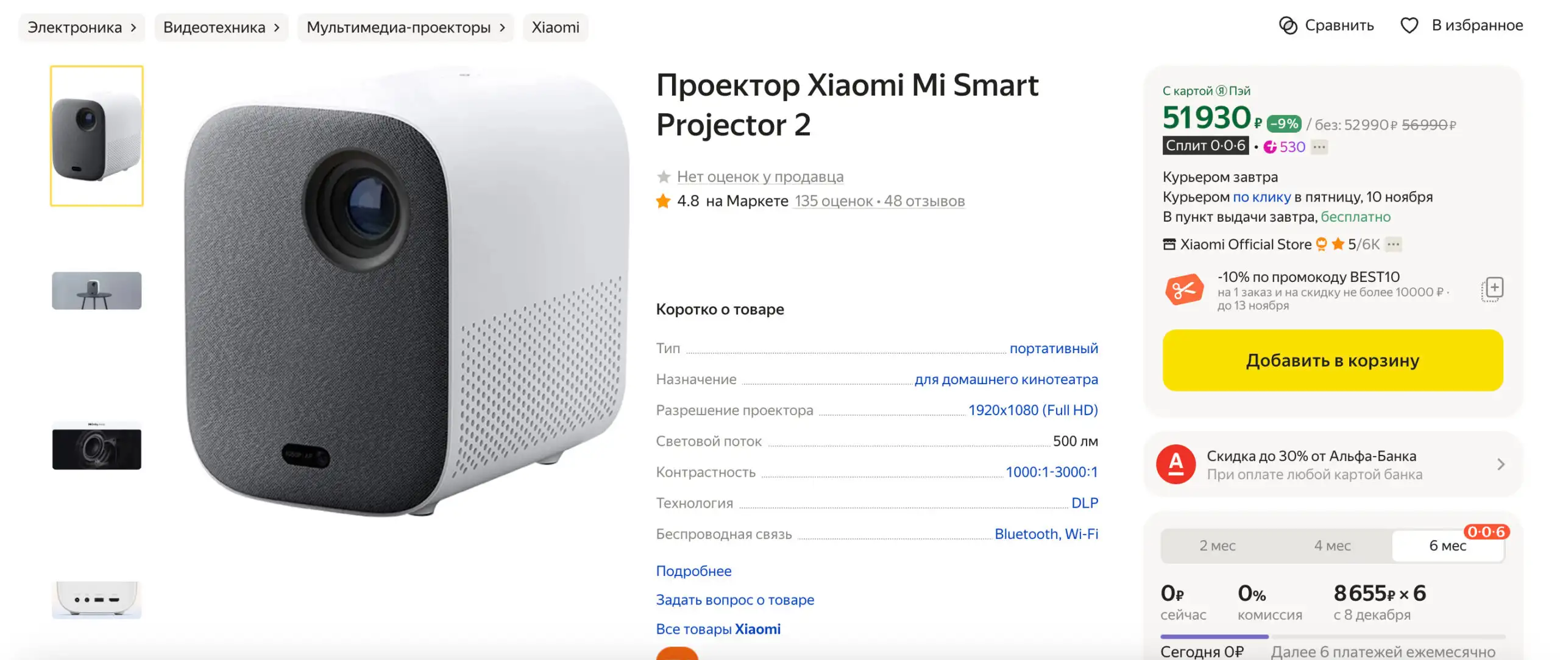Expand the Мультимедиа-проекторы breadcrumb
This screenshot has height=660, width=1560.
click(x=405, y=27)
